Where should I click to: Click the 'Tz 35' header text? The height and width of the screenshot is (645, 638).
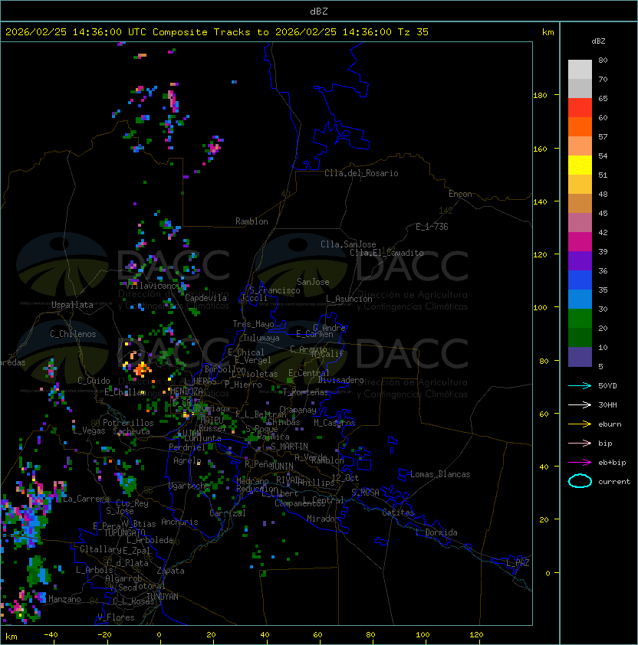click(413, 32)
